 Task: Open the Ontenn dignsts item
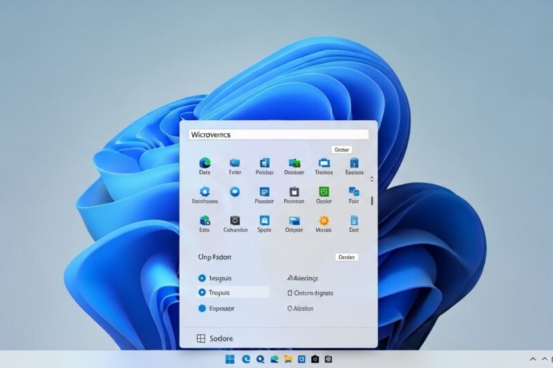click(310, 293)
